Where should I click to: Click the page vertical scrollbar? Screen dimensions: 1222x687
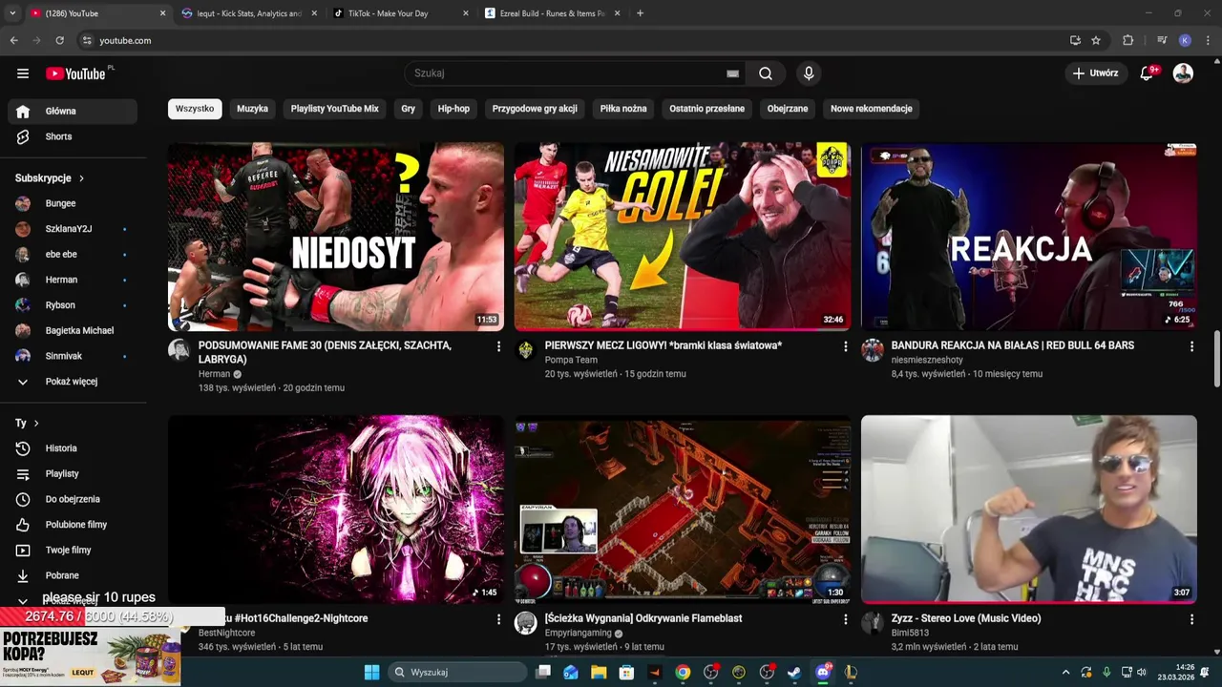click(x=1217, y=359)
